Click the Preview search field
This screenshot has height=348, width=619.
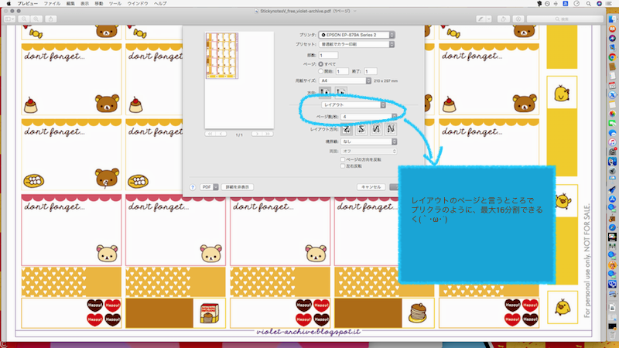565,19
